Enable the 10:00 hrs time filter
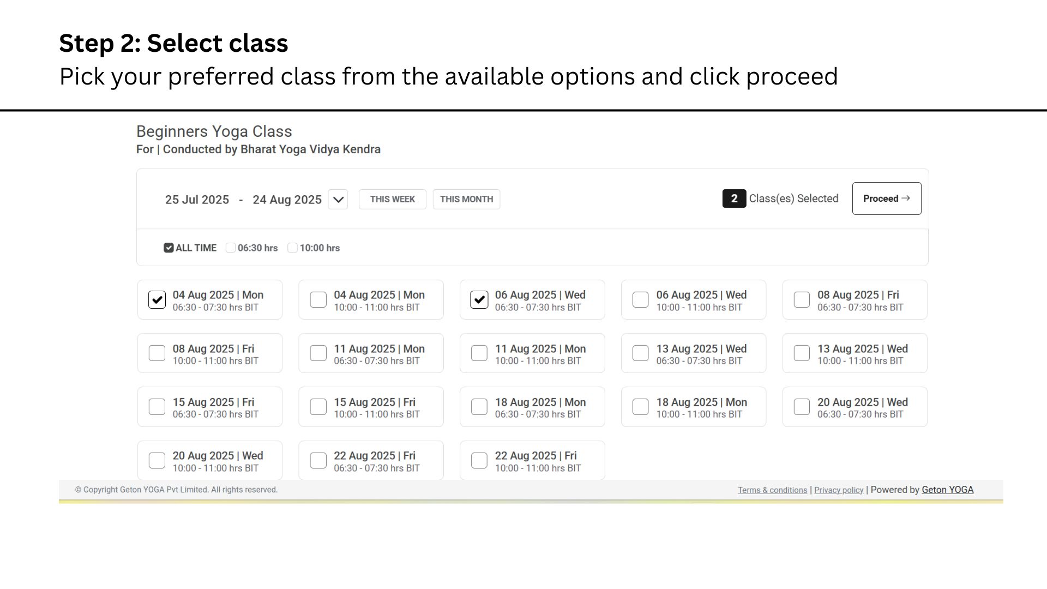 click(293, 248)
